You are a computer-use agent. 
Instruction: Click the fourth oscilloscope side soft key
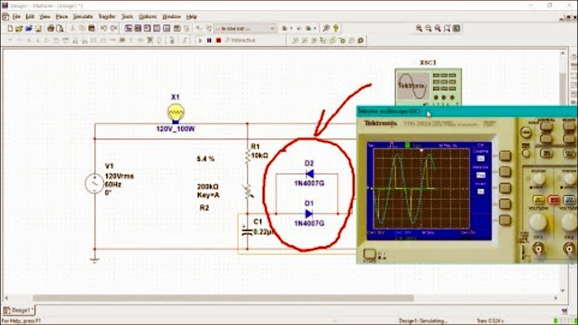click(505, 204)
